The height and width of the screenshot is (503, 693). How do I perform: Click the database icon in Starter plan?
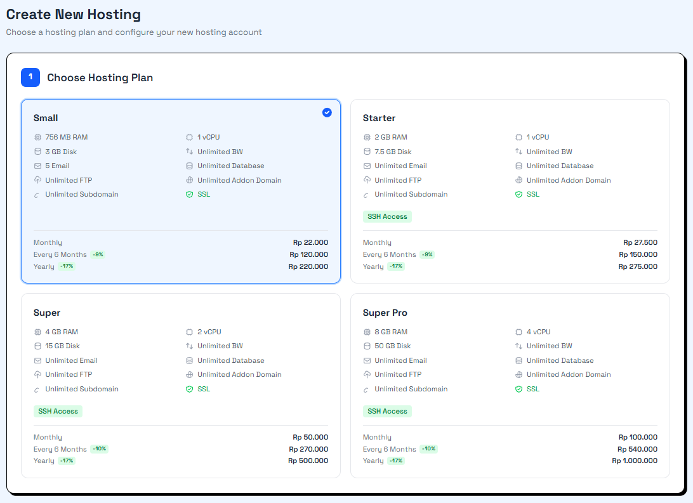(x=518, y=166)
